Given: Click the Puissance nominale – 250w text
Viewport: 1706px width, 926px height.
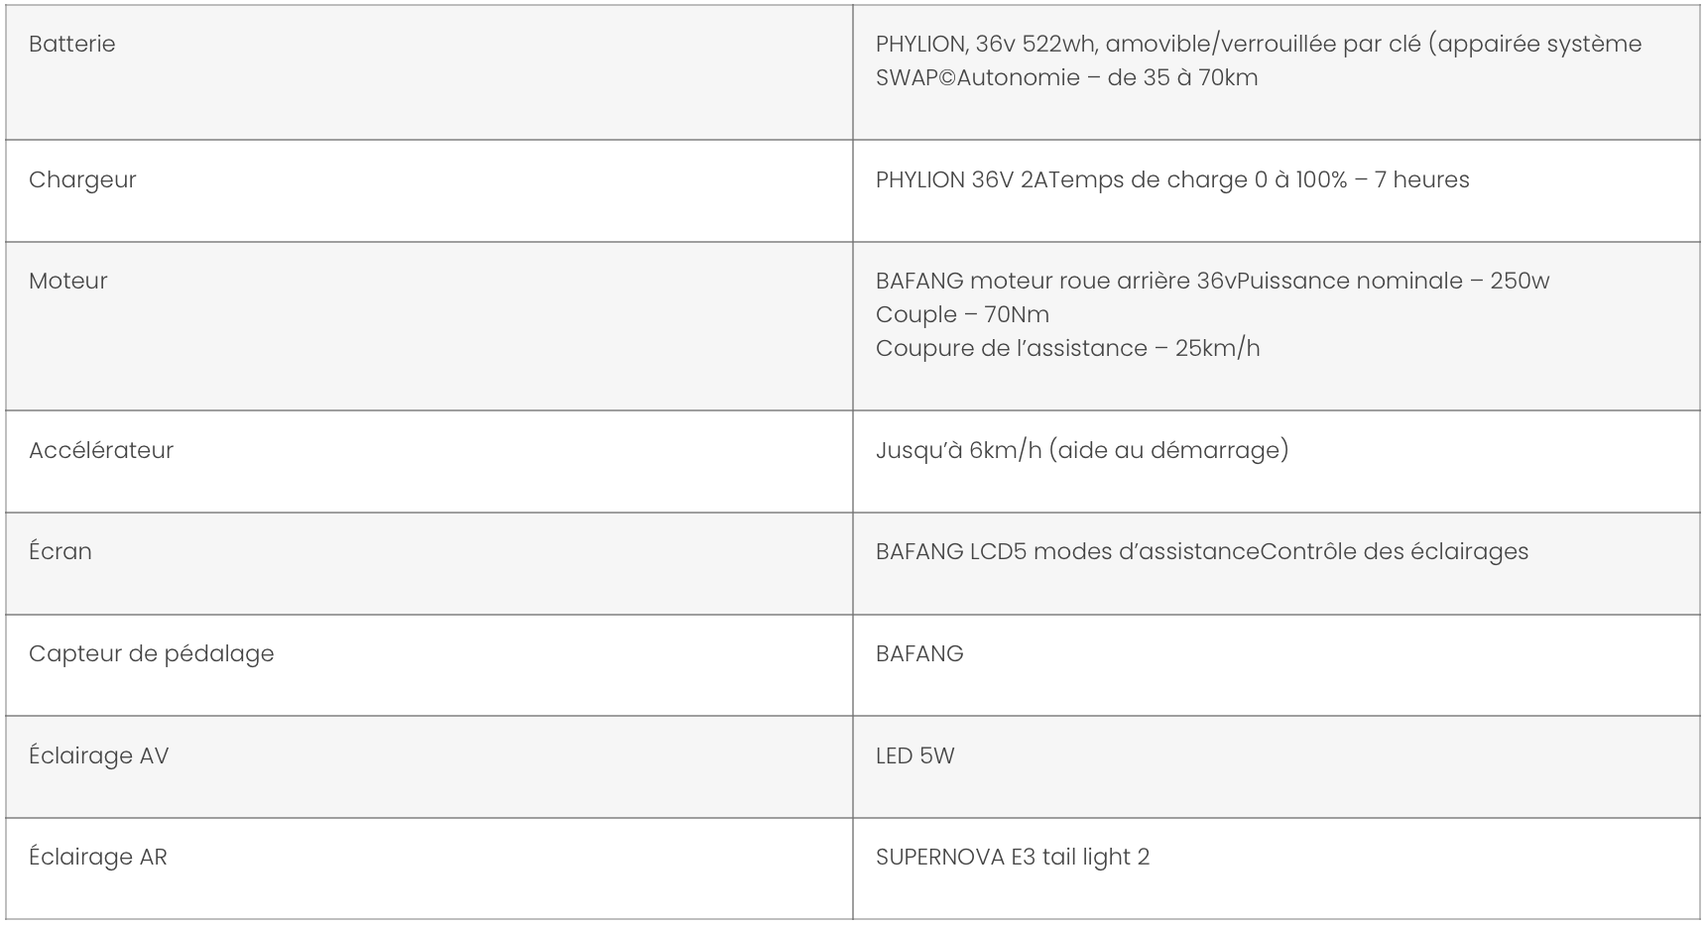Looking at the screenshot, I should (x=1394, y=282).
